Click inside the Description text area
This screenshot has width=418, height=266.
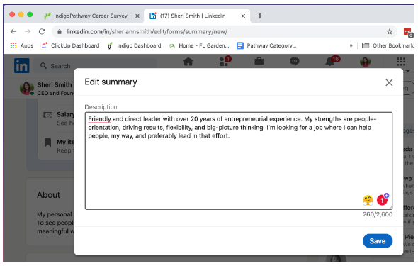239,161
